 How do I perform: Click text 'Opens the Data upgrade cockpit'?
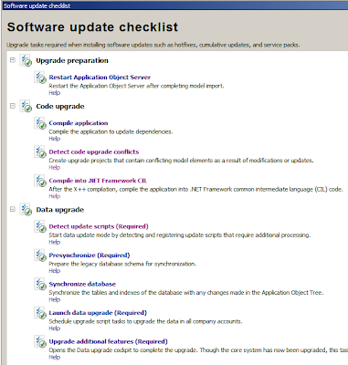198,350
